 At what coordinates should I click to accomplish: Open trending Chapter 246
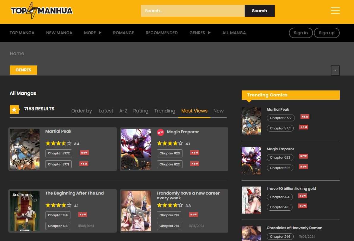coord(280,237)
